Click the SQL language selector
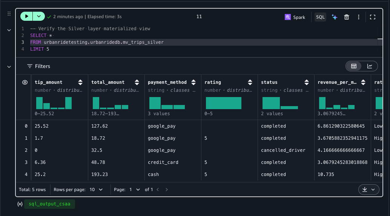The image size is (390, 216). click(320, 17)
